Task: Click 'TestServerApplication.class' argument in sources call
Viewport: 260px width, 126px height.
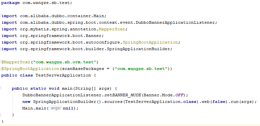Action: click(161, 102)
